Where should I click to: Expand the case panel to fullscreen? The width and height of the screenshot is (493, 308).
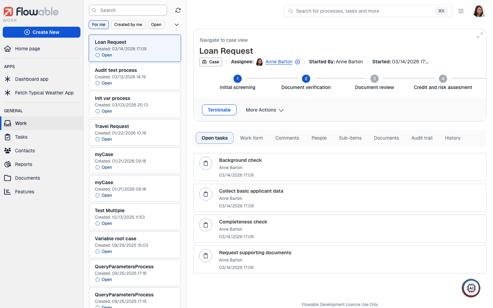(x=480, y=35)
